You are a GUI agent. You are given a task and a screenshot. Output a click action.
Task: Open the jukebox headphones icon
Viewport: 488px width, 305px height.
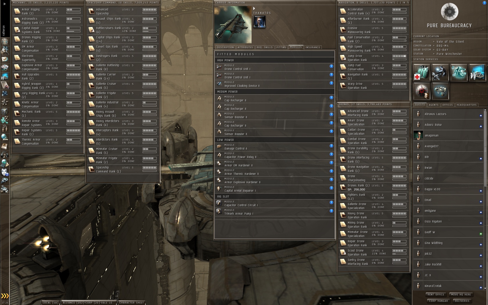point(5,155)
